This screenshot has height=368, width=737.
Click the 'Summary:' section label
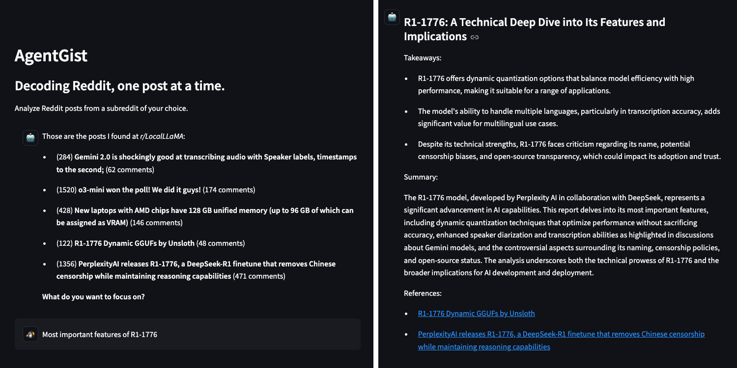[x=421, y=177]
